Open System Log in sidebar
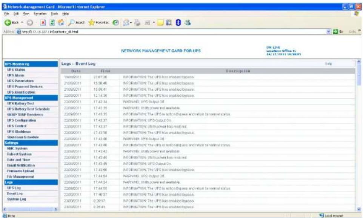This screenshot has height=218, width=363. pos(16,199)
